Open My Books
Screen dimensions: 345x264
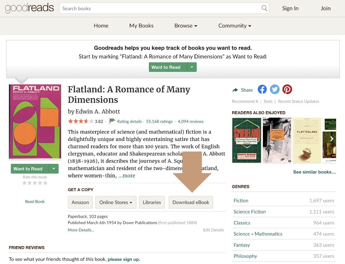pos(141,26)
